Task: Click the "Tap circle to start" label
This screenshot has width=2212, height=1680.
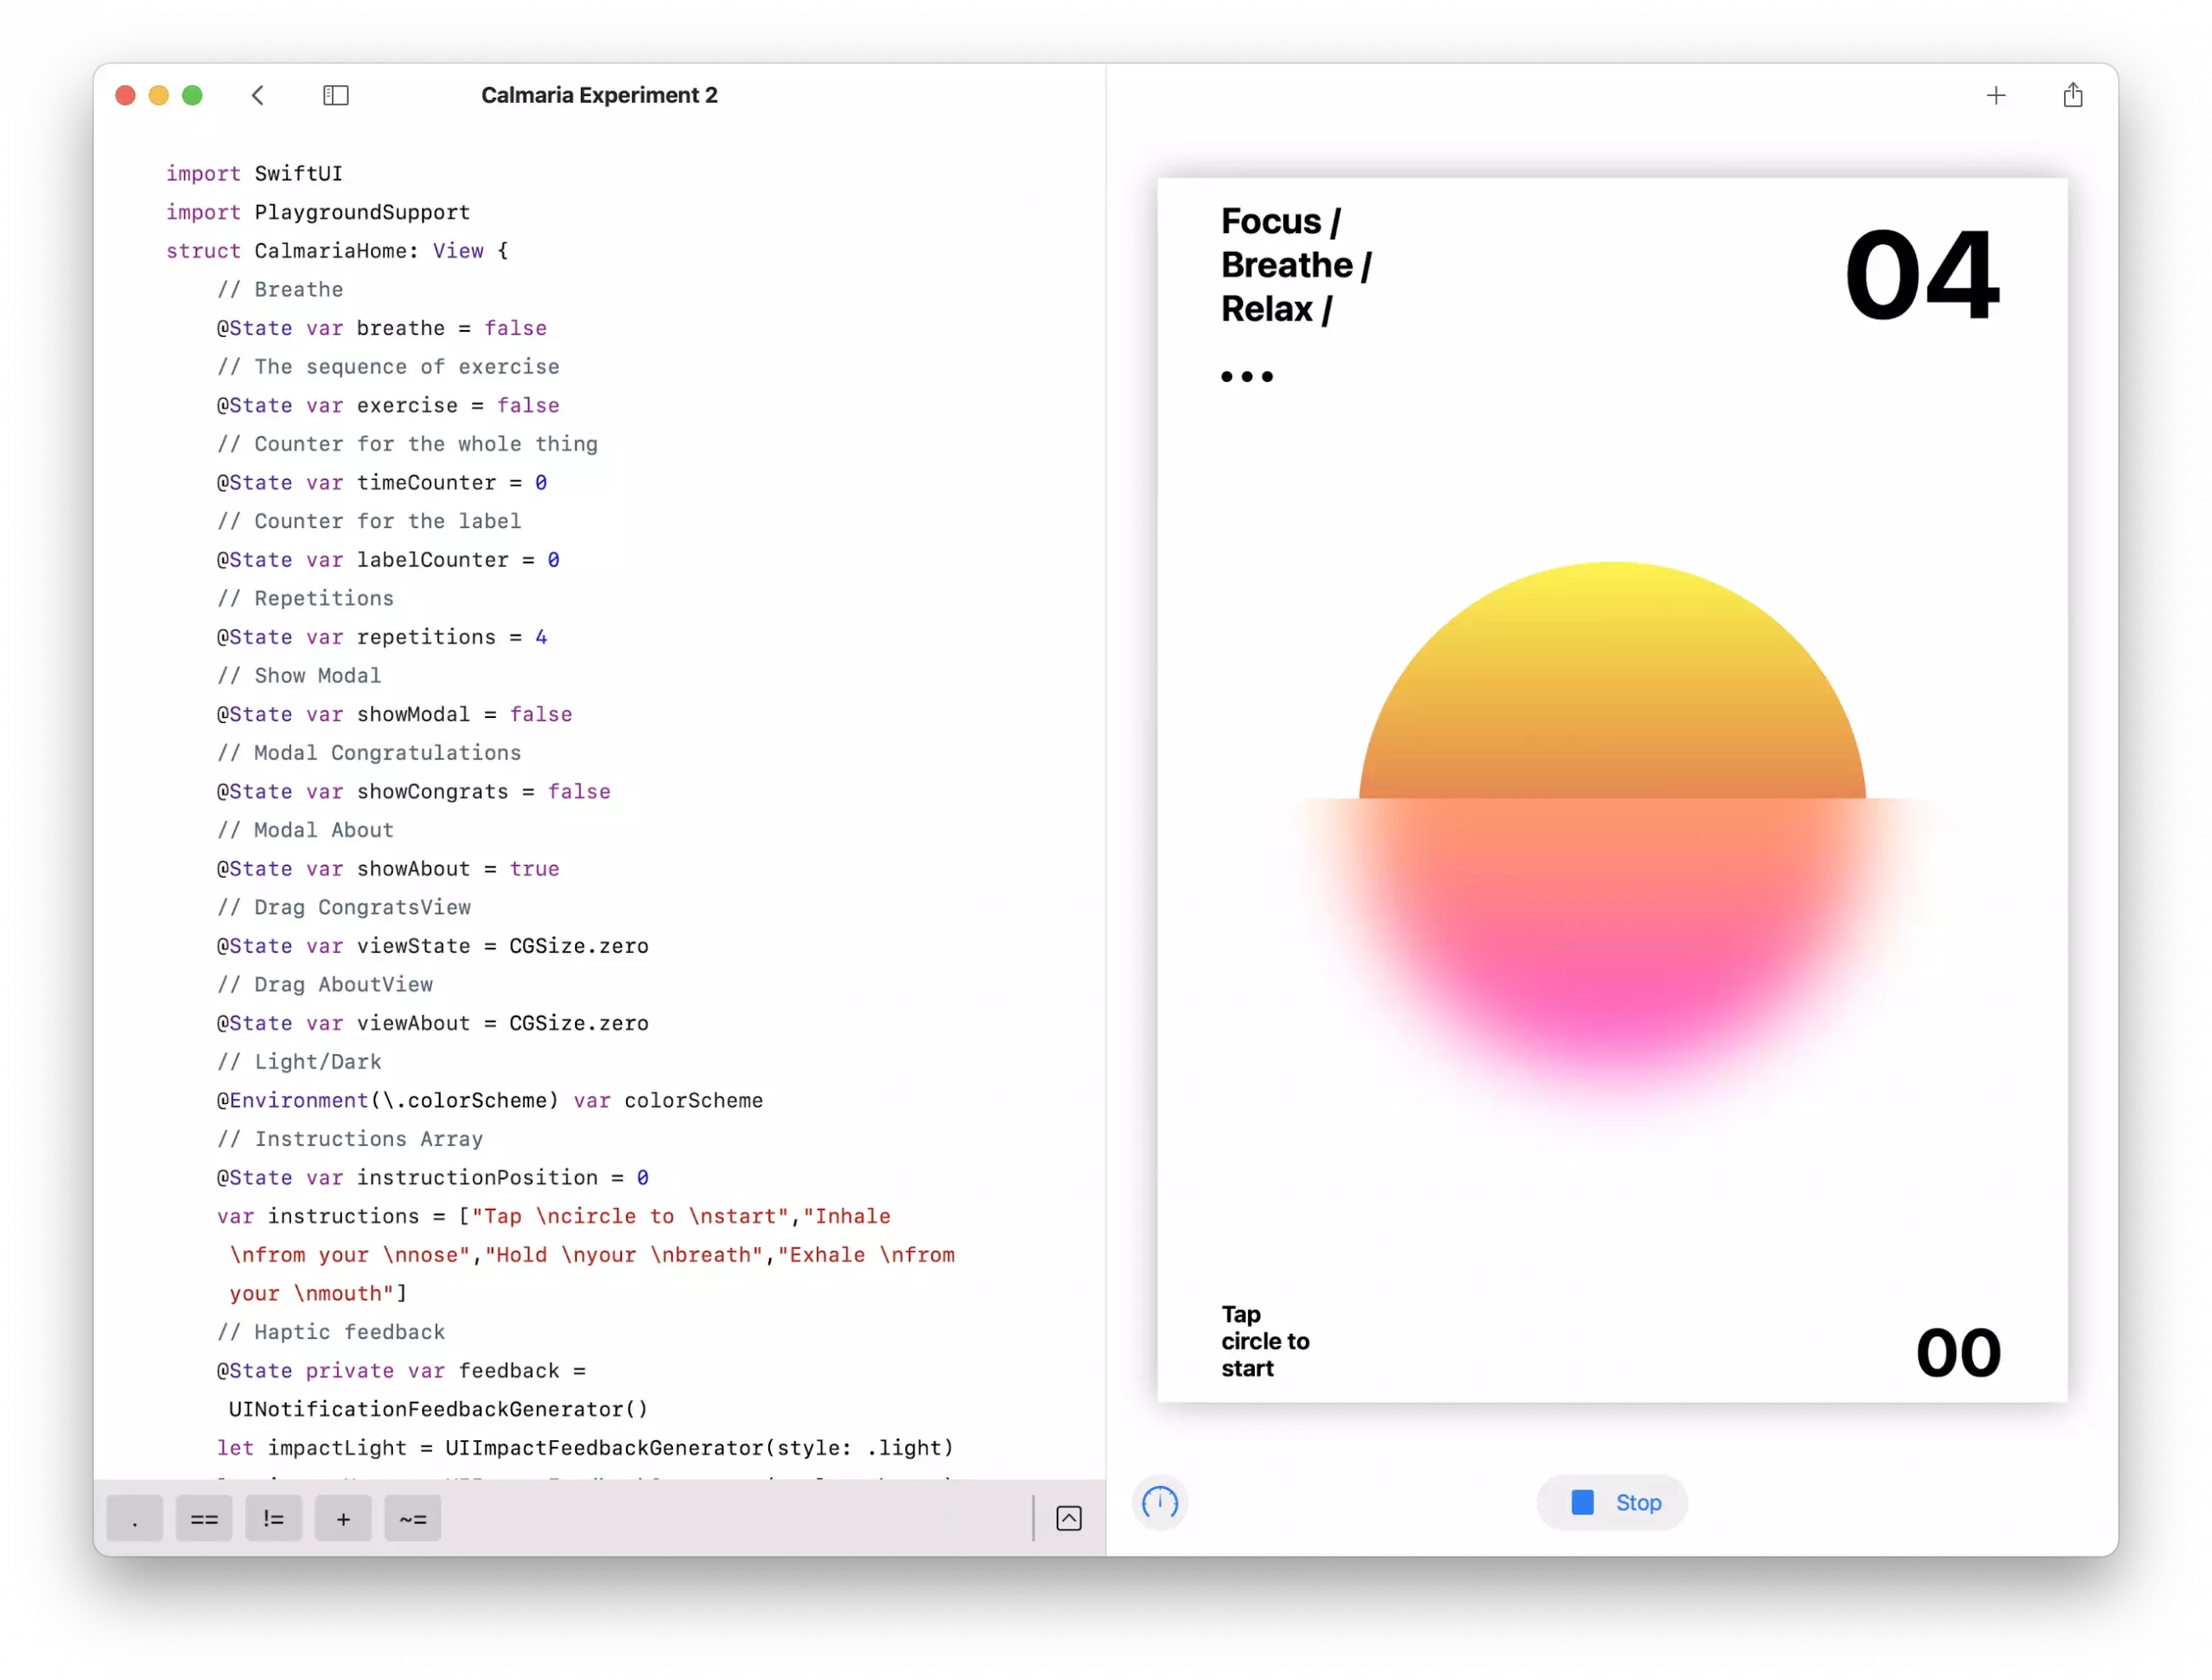Action: pos(1264,1341)
